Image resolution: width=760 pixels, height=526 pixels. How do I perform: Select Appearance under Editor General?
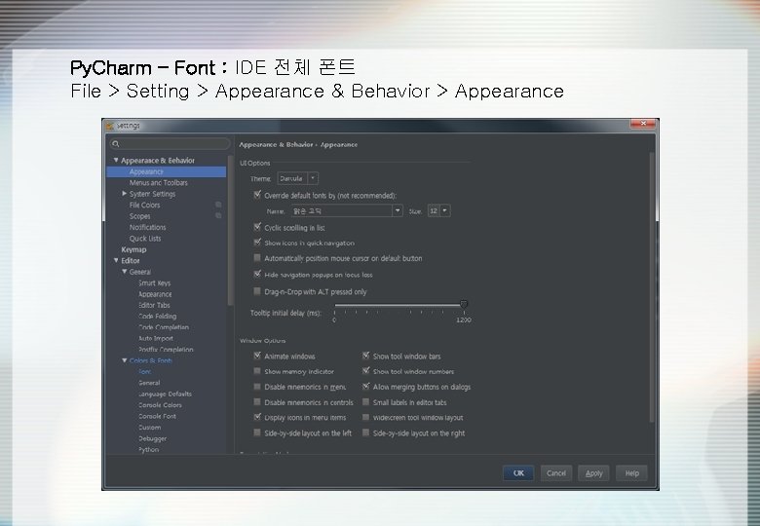pyautogui.click(x=155, y=294)
